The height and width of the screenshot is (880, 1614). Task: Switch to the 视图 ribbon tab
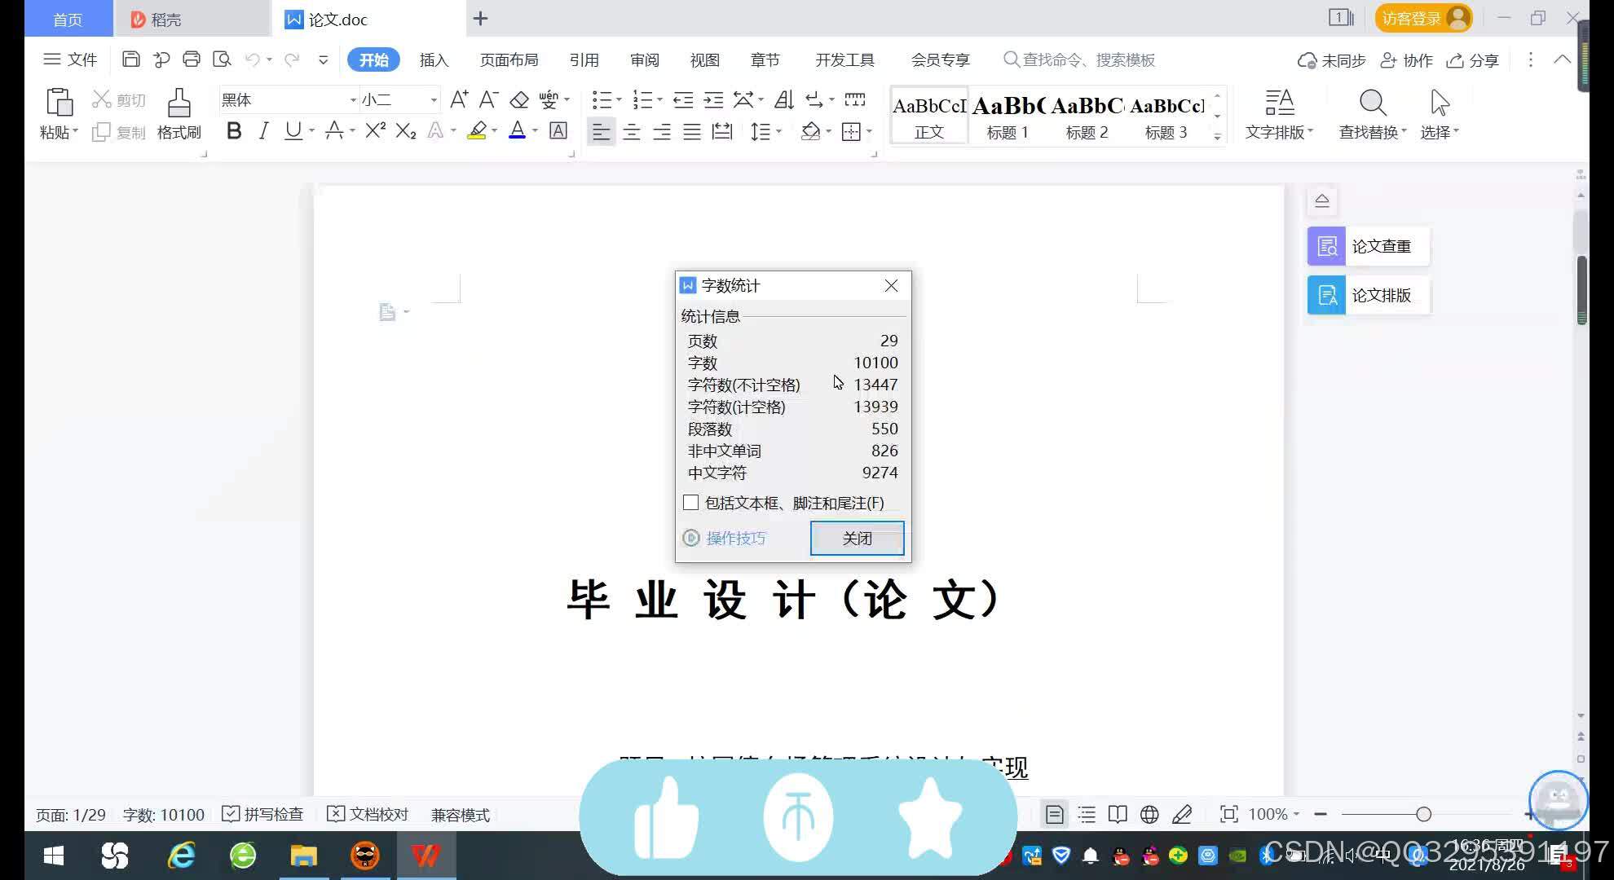[704, 59]
